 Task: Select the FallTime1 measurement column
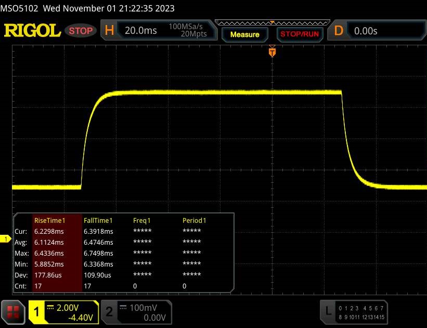click(x=98, y=220)
